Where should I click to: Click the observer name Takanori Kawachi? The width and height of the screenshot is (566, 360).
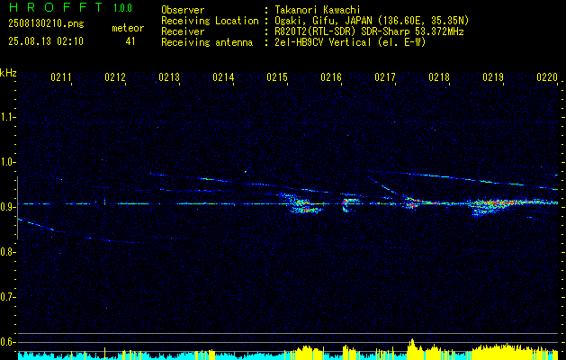click(318, 10)
